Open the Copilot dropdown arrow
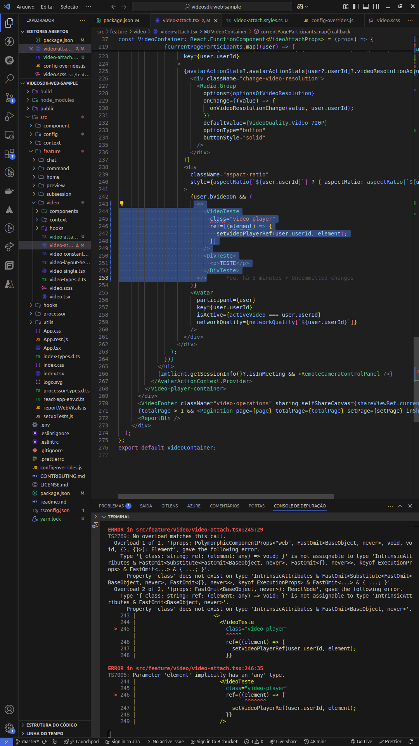Image resolution: width=419 pixels, height=746 pixels. (x=306, y=7)
